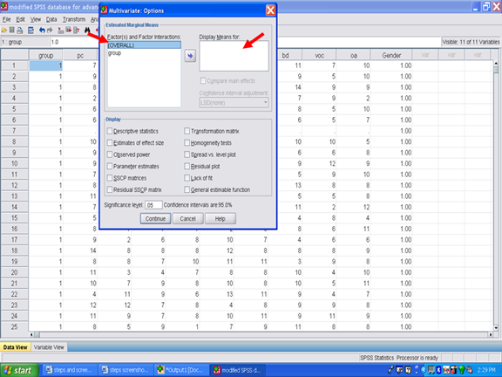
Task: Click the 'bd' column header
Action: pyautogui.click(x=288, y=56)
